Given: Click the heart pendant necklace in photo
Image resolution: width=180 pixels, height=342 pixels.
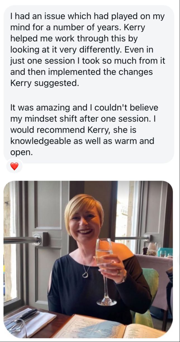Looking at the screenshot, I should click(86, 275).
